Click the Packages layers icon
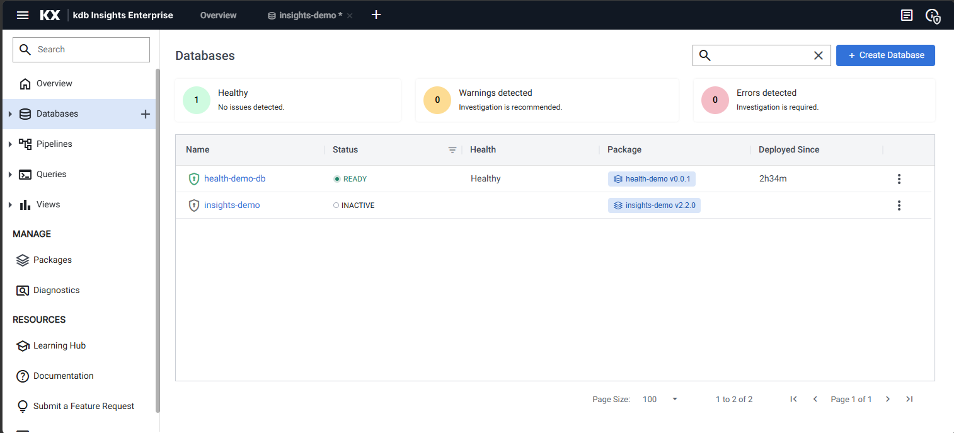Viewport: 954px width, 433px height. [x=23, y=260]
